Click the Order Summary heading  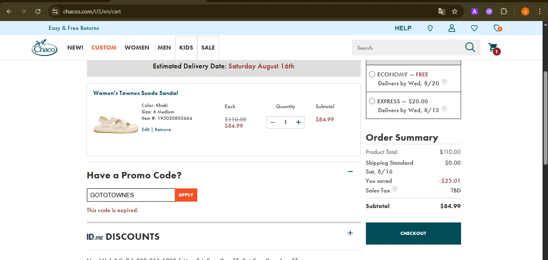(x=402, y=138)
